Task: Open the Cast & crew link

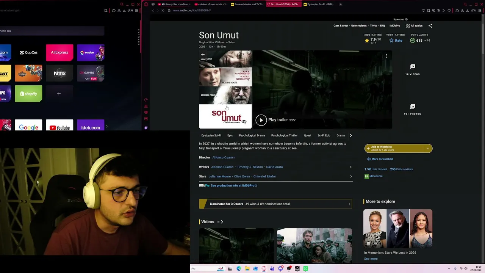Action: (x=341, y=26)
